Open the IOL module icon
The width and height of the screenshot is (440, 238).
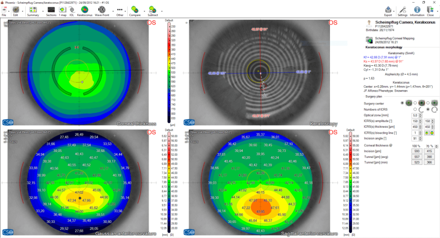pyautogui.click(x=71, y=9)
